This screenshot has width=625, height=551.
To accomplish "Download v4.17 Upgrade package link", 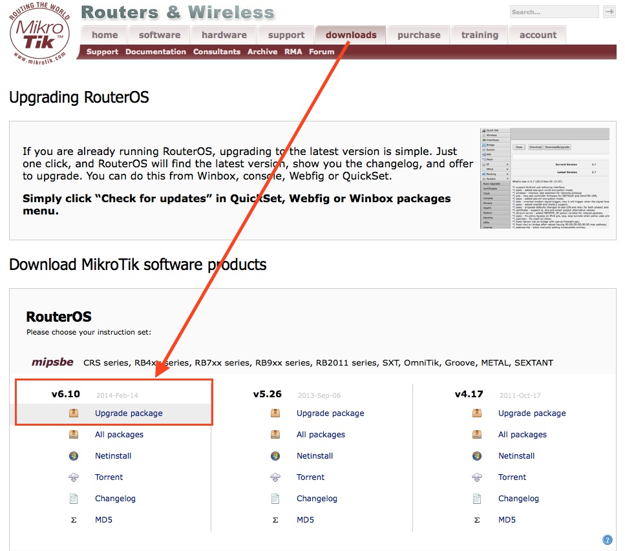I will tap(532, 413).
